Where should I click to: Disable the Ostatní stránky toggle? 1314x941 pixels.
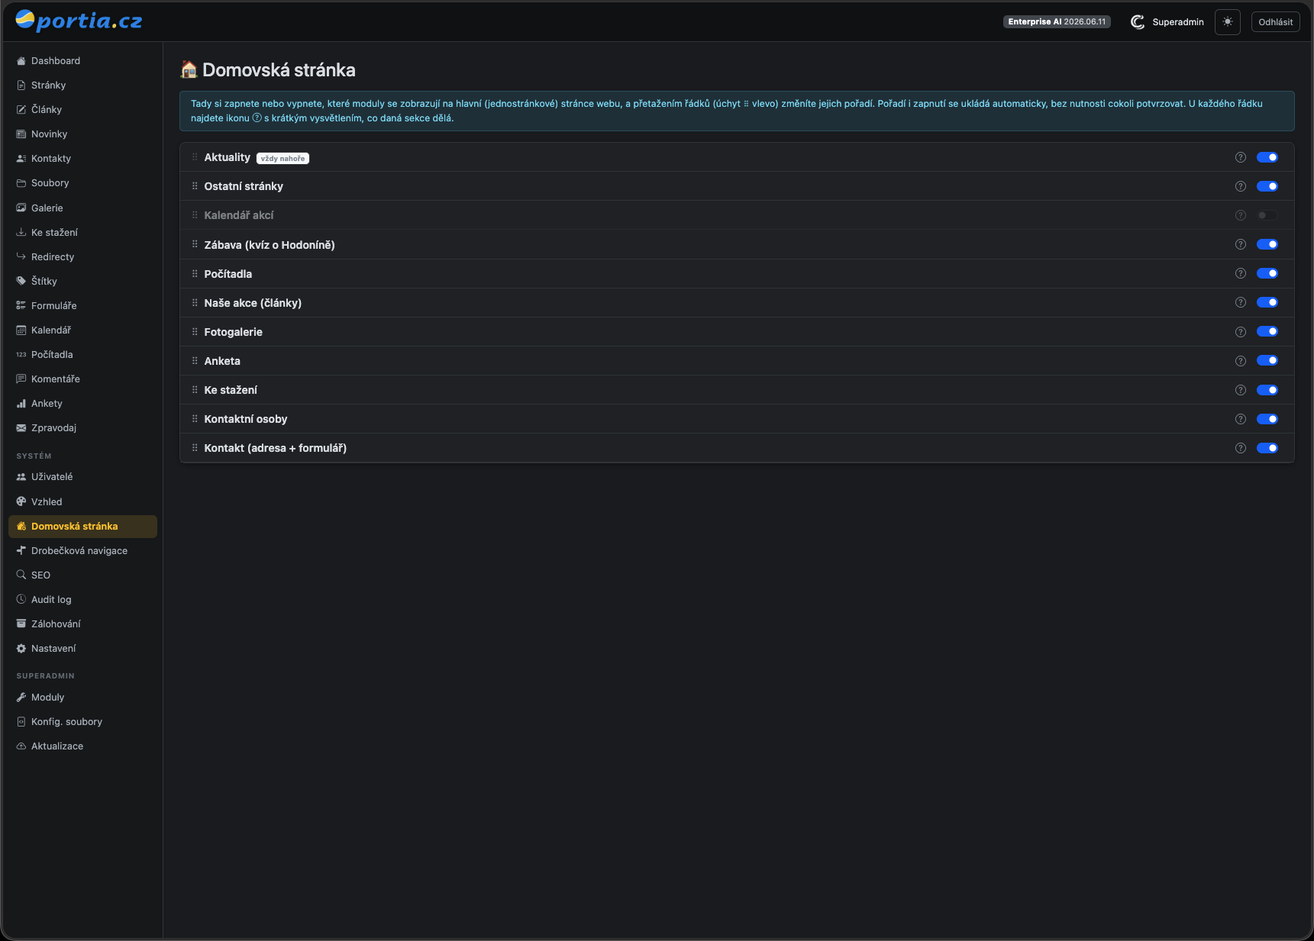coord(1267,186)
